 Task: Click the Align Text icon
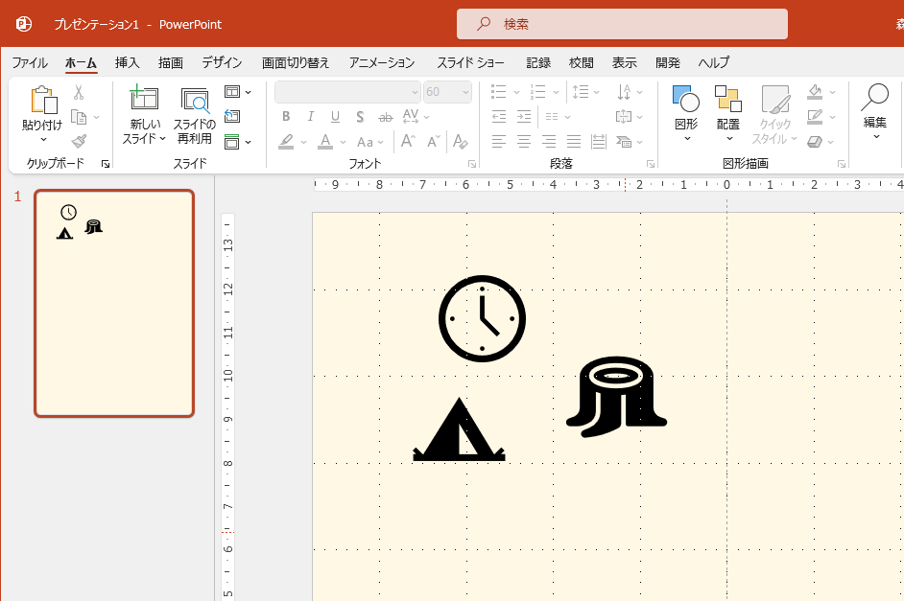click(624, 117)
